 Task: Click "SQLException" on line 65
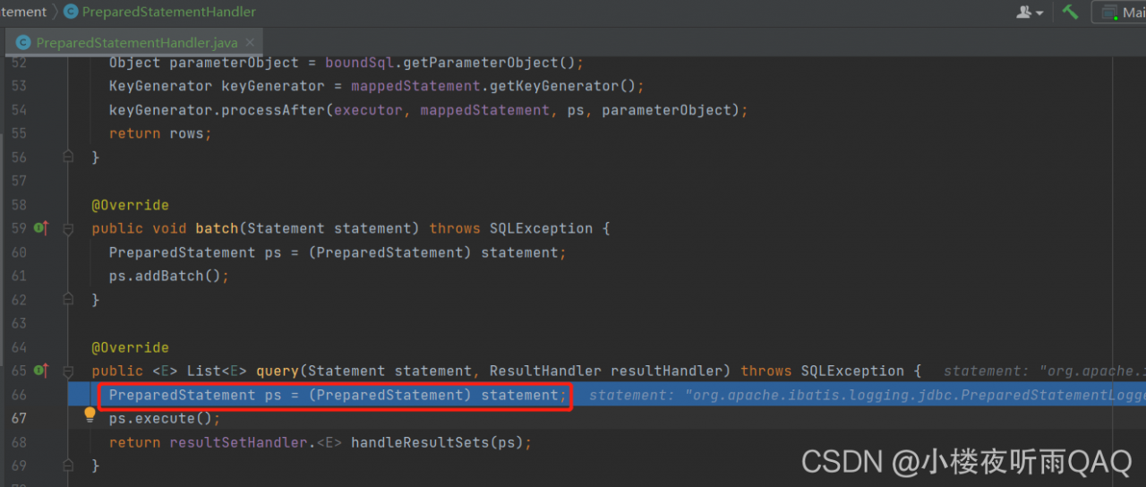[852, 371]
